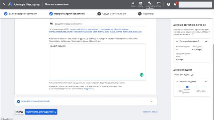Image resolution: width=214 pixels, height=120 pixels.
Task: Expand the new ad group row chevron
Action: (x=151, y=101)
